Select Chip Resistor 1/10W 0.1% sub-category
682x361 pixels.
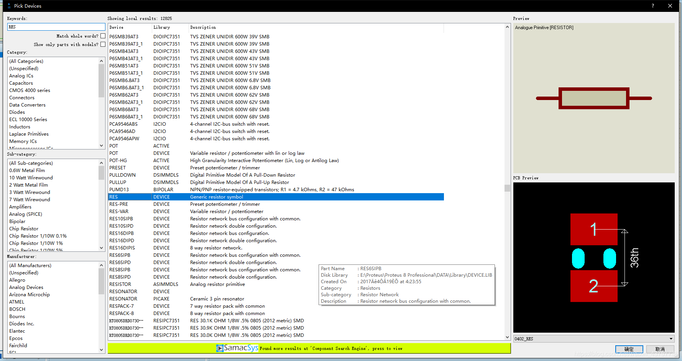[x=38, y=236]
